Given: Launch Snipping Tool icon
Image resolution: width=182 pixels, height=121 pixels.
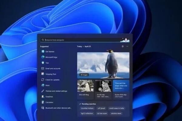Looking at the screenshot, I should point(43,74).
